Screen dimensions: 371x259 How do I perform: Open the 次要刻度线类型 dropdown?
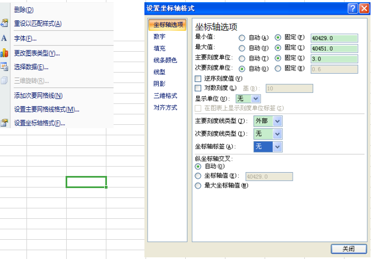[268, 134]
